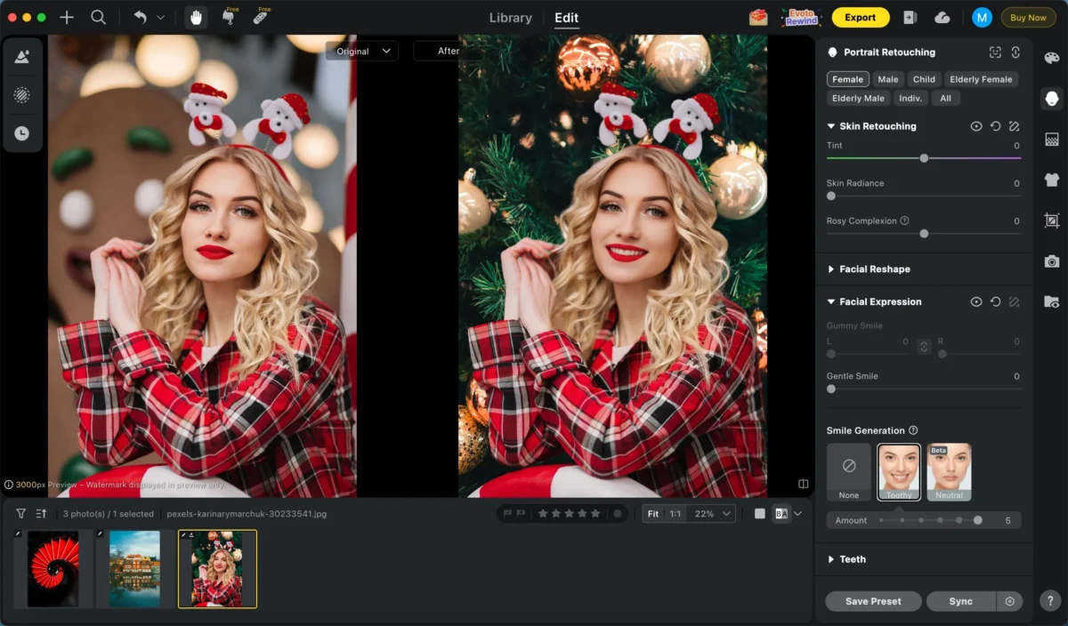Switch to the Library tab
This screenshot has width=1068, height=626.
pos(510,17)
